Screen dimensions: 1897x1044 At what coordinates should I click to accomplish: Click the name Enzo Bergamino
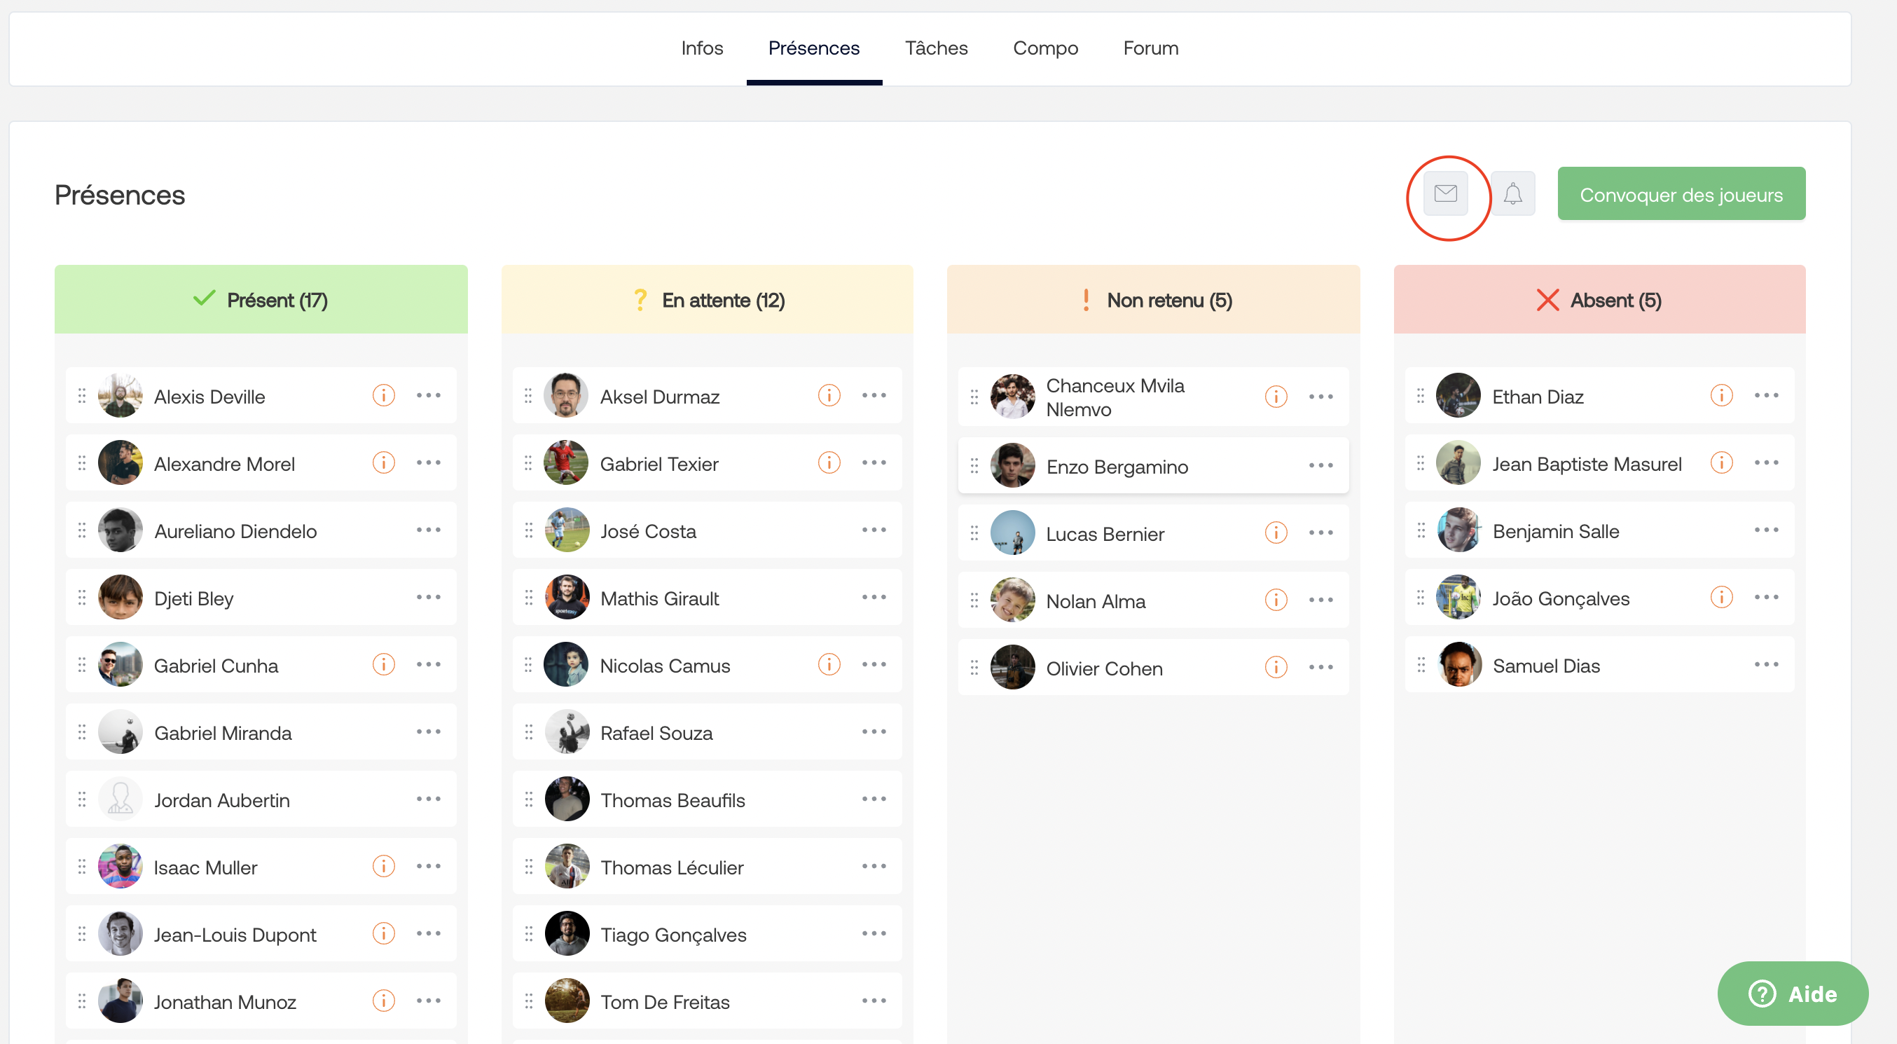pos(1117,467)
